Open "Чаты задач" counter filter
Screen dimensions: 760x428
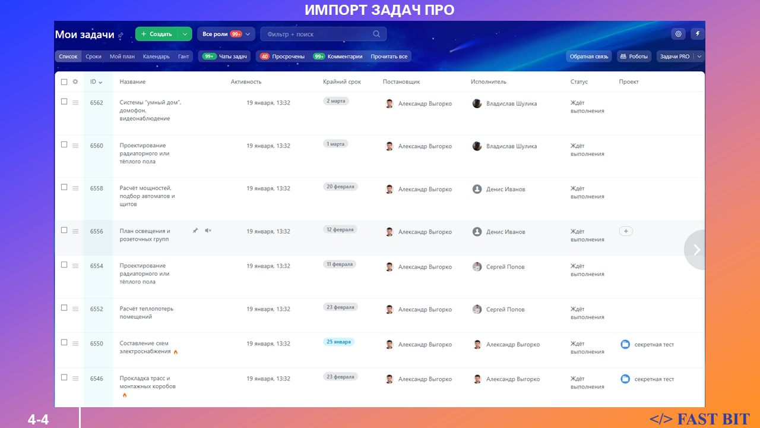224,56
